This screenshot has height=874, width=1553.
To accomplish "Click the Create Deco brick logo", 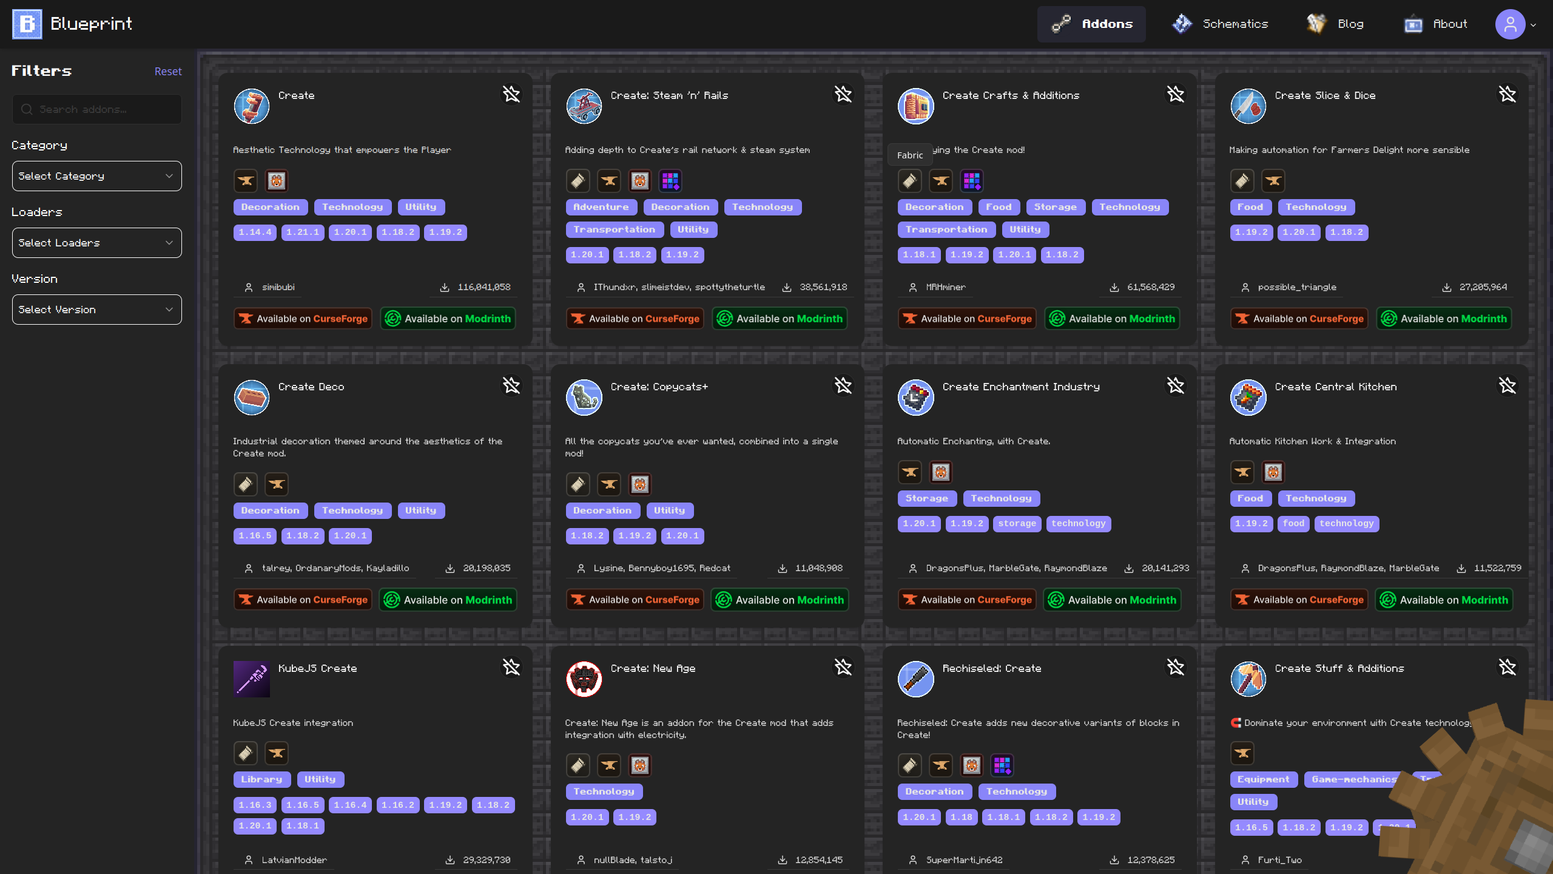I will point(252,398).
